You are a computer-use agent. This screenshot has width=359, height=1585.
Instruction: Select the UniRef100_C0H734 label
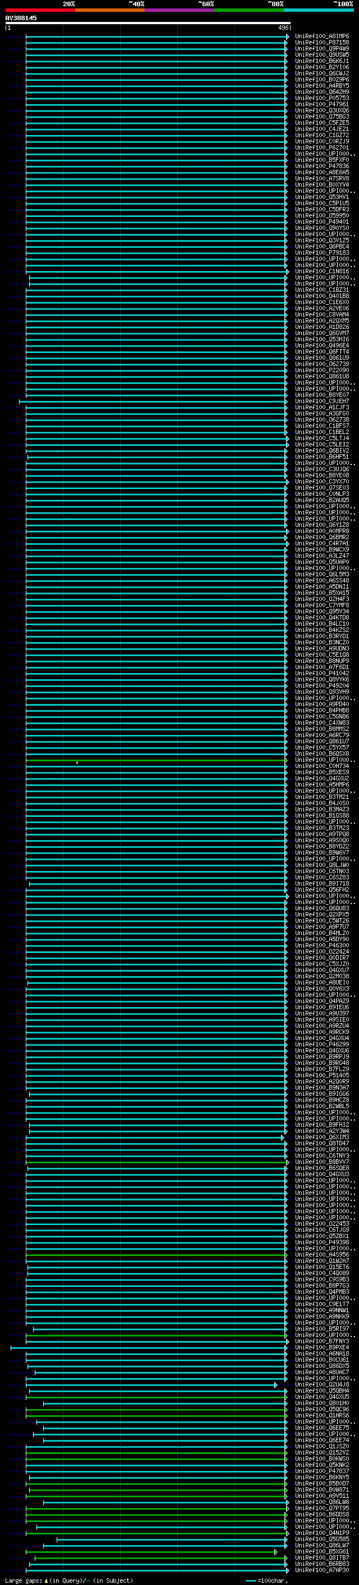click(322, 766)
